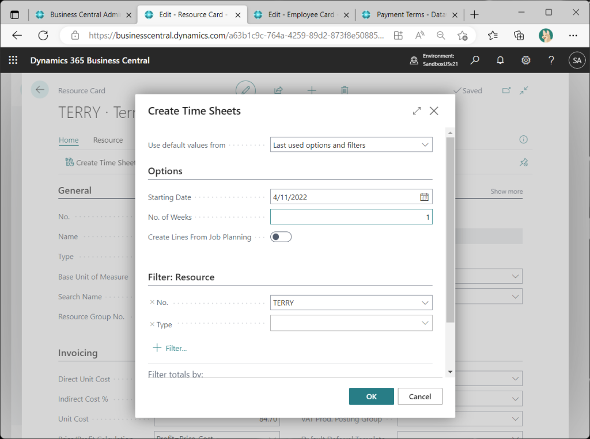The height and width of the screenshot is (439, 590).
Task: Remove the No. filter with its X icon
Action: [x=152, y=302]
